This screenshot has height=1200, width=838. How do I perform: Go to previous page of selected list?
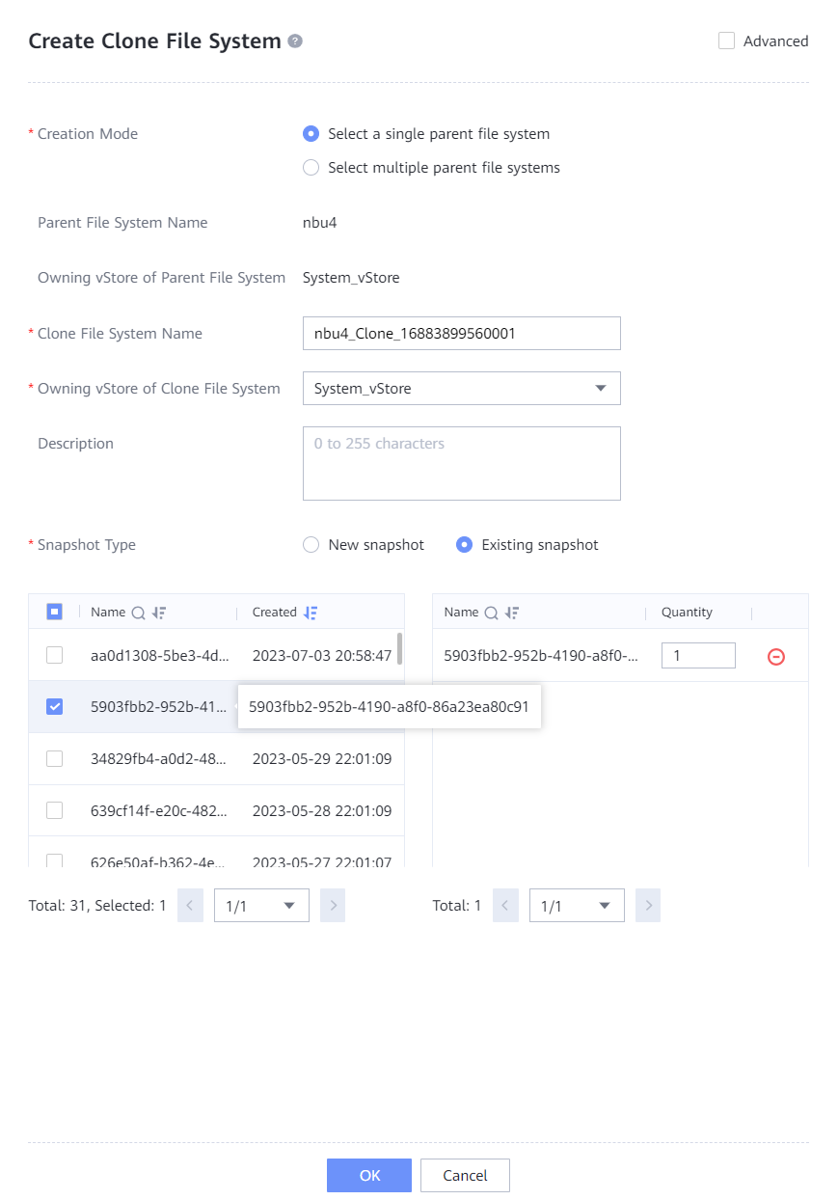pos(505,906)
